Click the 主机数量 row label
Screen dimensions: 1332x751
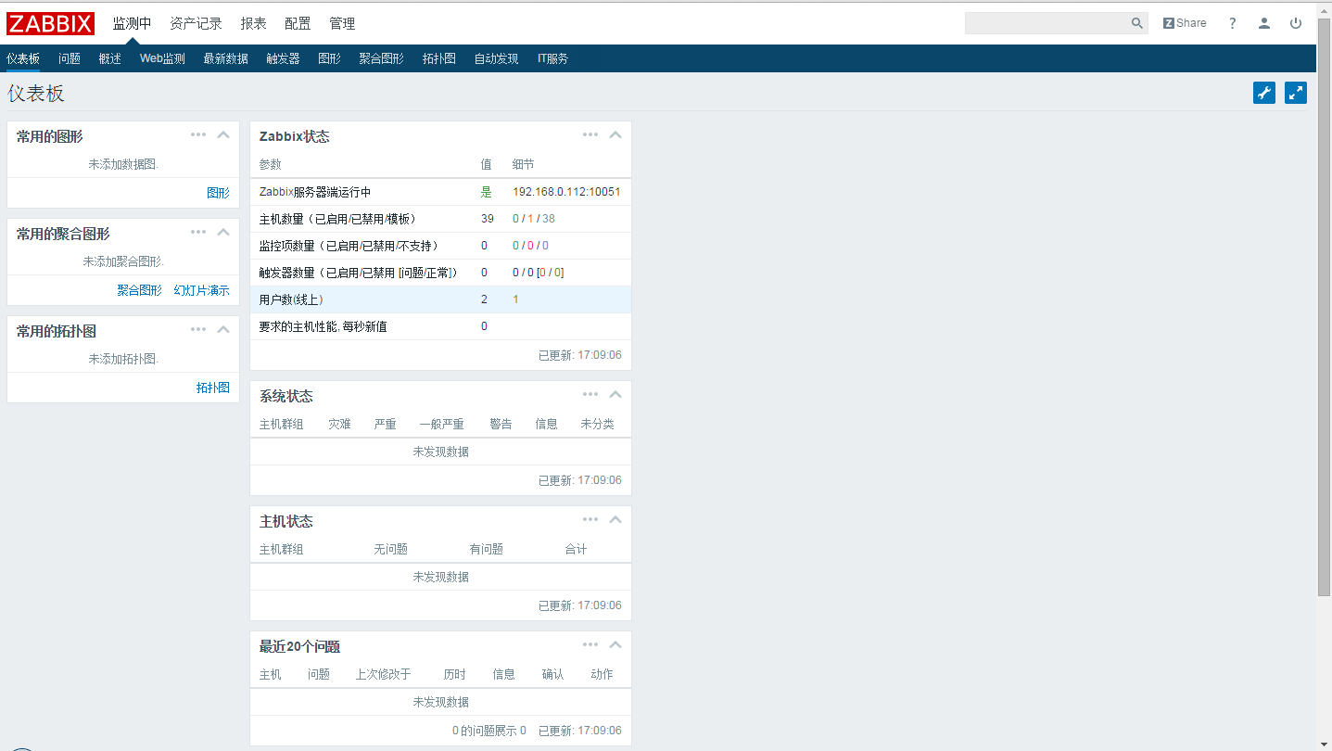[337, 219]
